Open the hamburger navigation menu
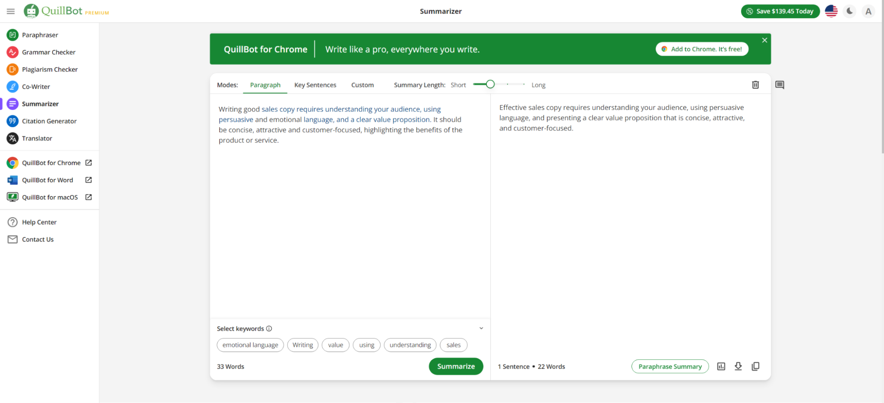This screenshot has width=884, height=403. (x=11, y=11)
